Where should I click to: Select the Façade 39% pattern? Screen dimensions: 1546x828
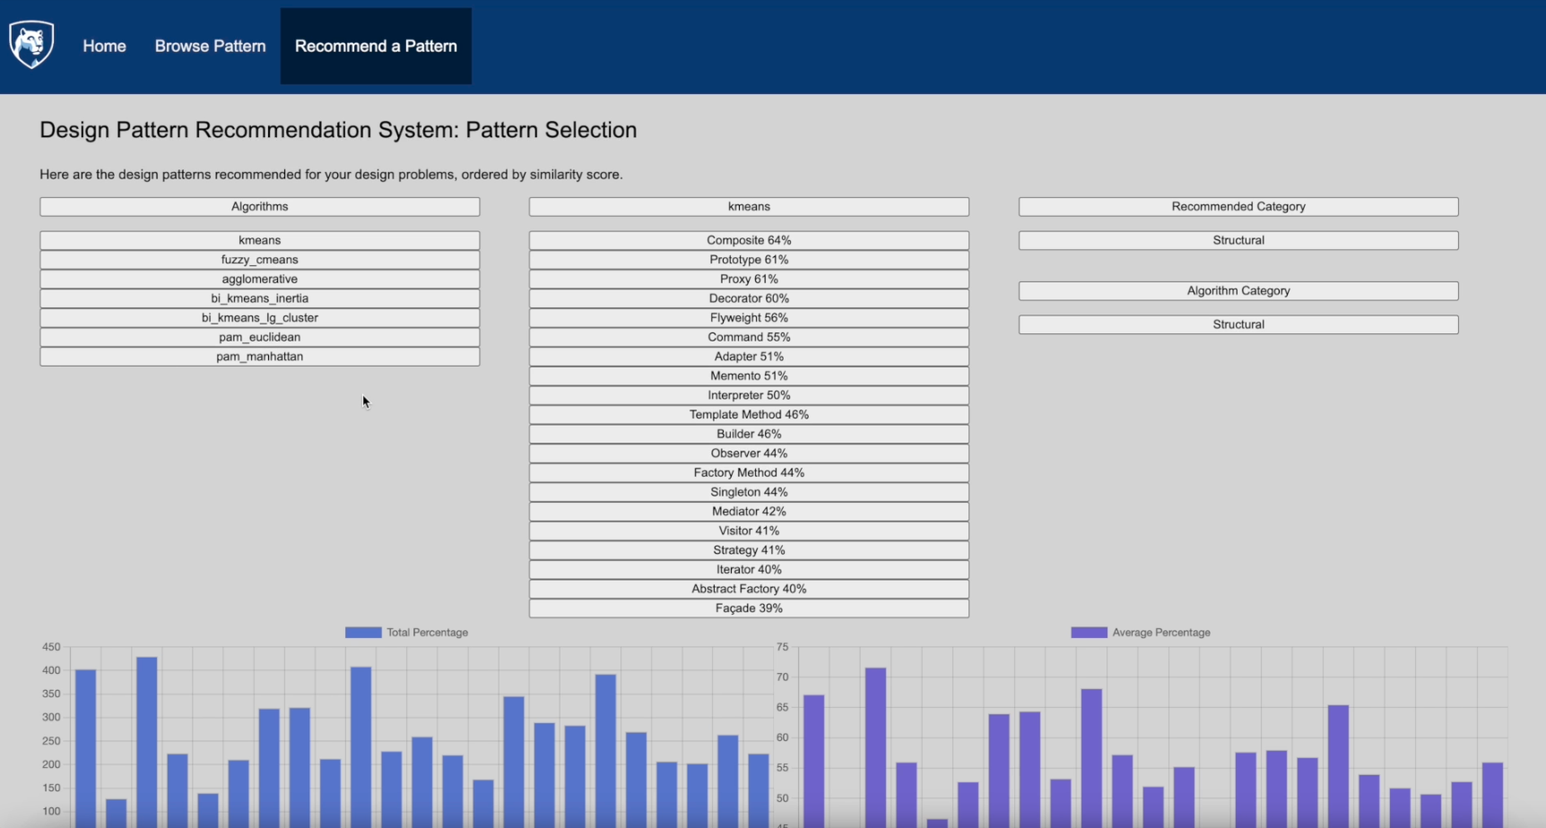(749, 608)
